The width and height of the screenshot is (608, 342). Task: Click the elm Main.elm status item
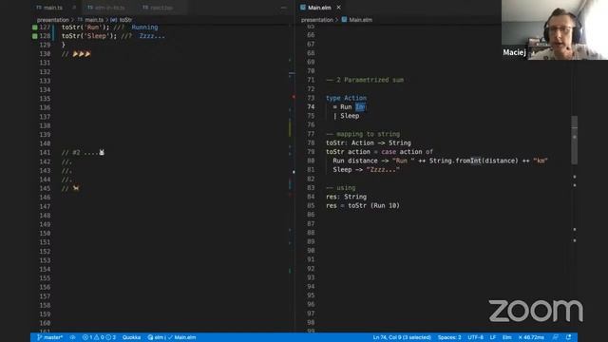[172, 337]
